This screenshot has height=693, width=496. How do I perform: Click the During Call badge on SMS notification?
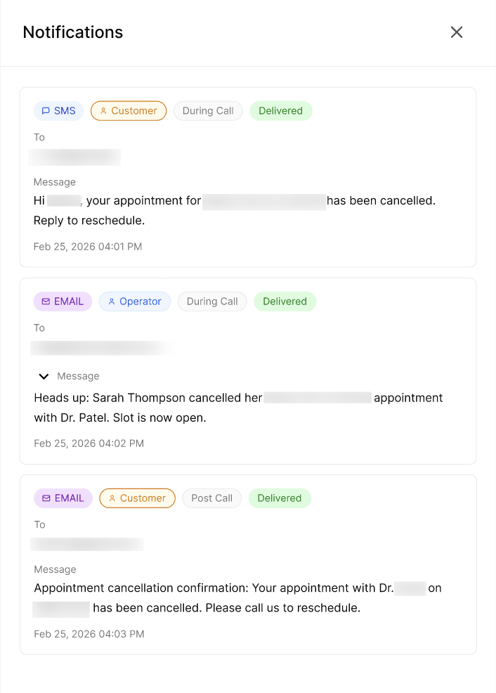pos(208,111)
